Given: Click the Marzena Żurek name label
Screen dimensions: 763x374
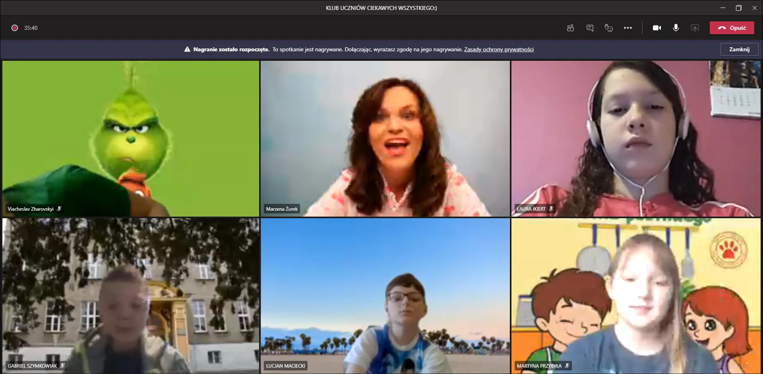Looking at the screenshot, I should 282,209.
